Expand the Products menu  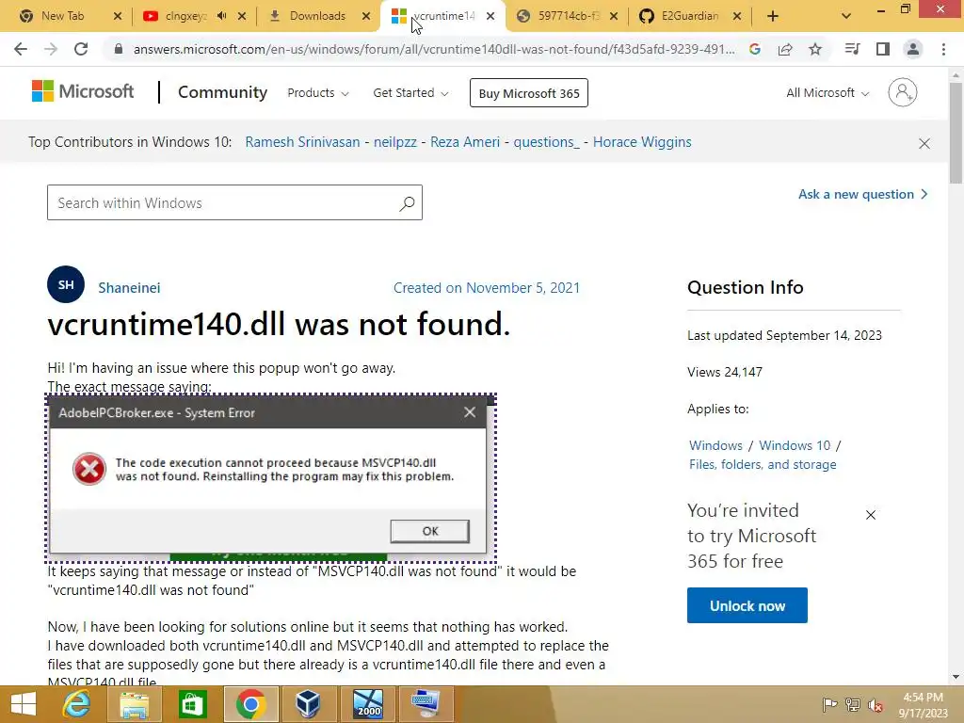[318, 93]
